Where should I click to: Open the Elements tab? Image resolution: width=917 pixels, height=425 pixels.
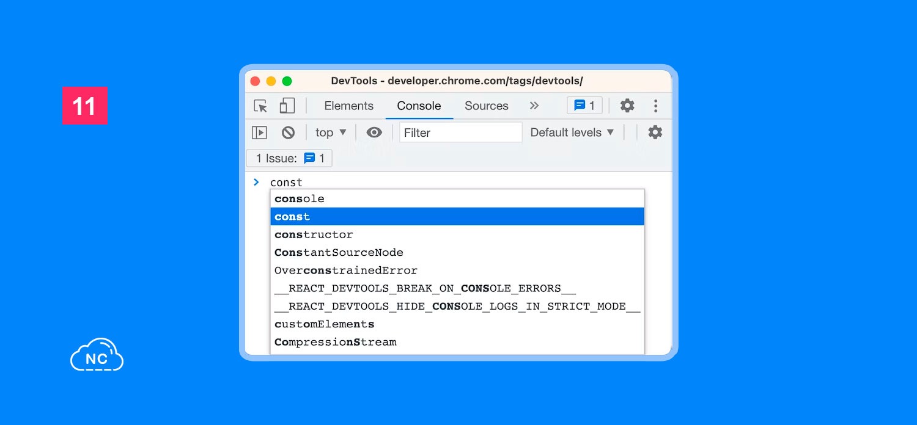[x=348, y=106]
